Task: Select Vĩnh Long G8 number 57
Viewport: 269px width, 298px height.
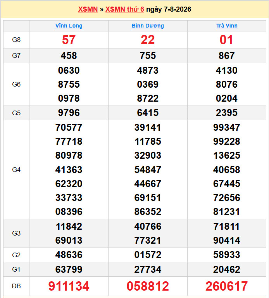Action: click(69, 40)
